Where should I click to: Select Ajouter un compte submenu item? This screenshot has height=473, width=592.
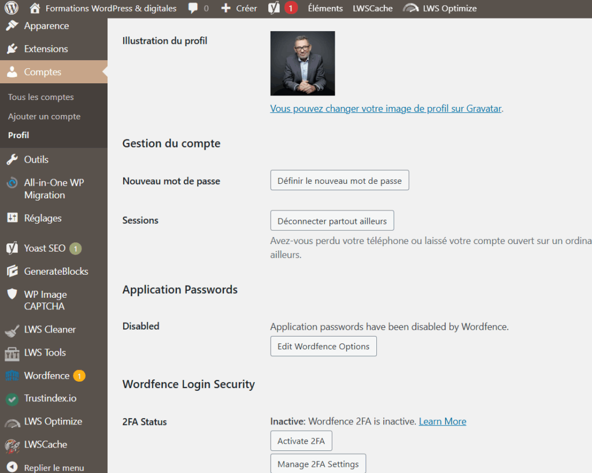click(44, 116)
